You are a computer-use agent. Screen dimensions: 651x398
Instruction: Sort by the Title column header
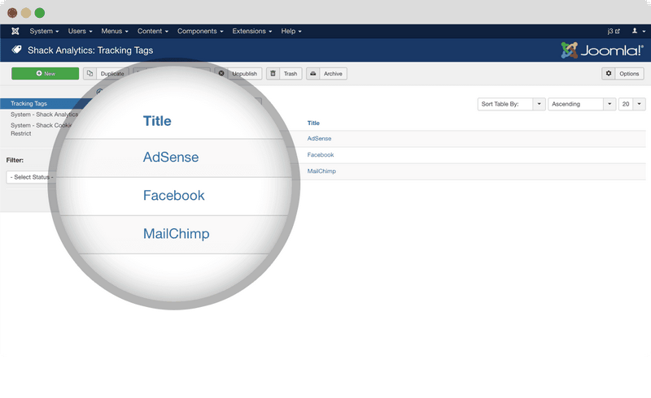[x=313, y=123]
